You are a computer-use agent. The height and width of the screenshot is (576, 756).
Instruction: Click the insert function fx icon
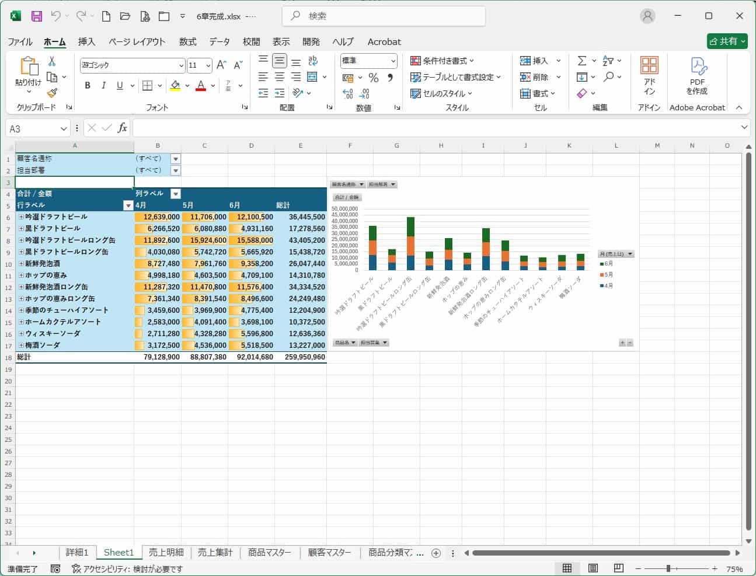click(122, 128)
